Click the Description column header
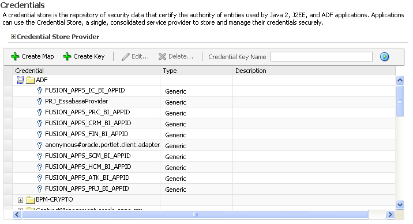 click(x=314, y=71)
